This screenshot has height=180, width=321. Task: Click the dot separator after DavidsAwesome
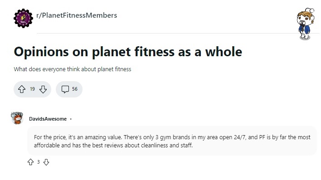click(x=71, y=119)
